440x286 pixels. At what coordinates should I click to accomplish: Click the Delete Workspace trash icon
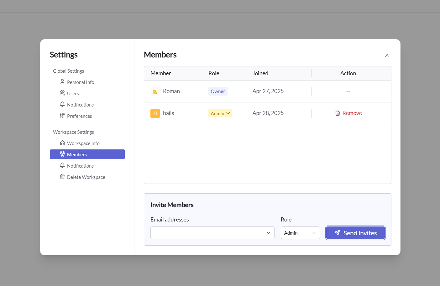62,177
